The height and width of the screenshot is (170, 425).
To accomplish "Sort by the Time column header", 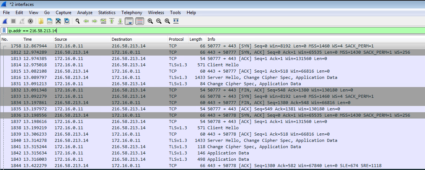I will [x=37, y=40].
